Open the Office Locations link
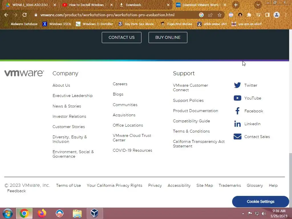This screenshot has height=219, width=292. pos(128,125)
